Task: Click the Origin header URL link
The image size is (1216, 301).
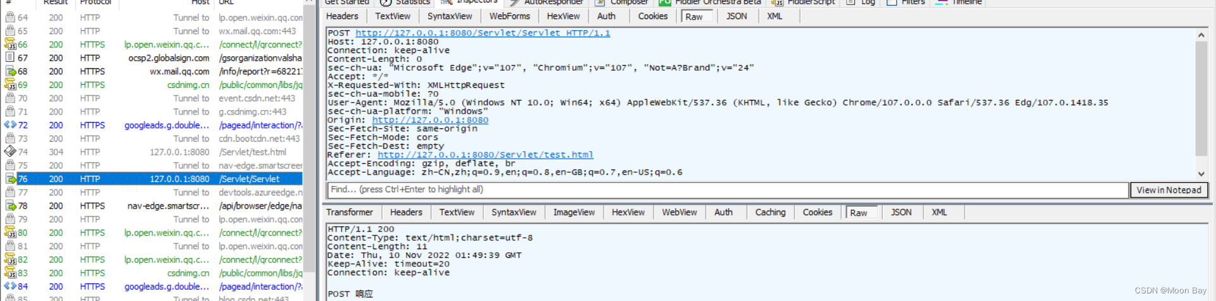Action: [430, 120]
